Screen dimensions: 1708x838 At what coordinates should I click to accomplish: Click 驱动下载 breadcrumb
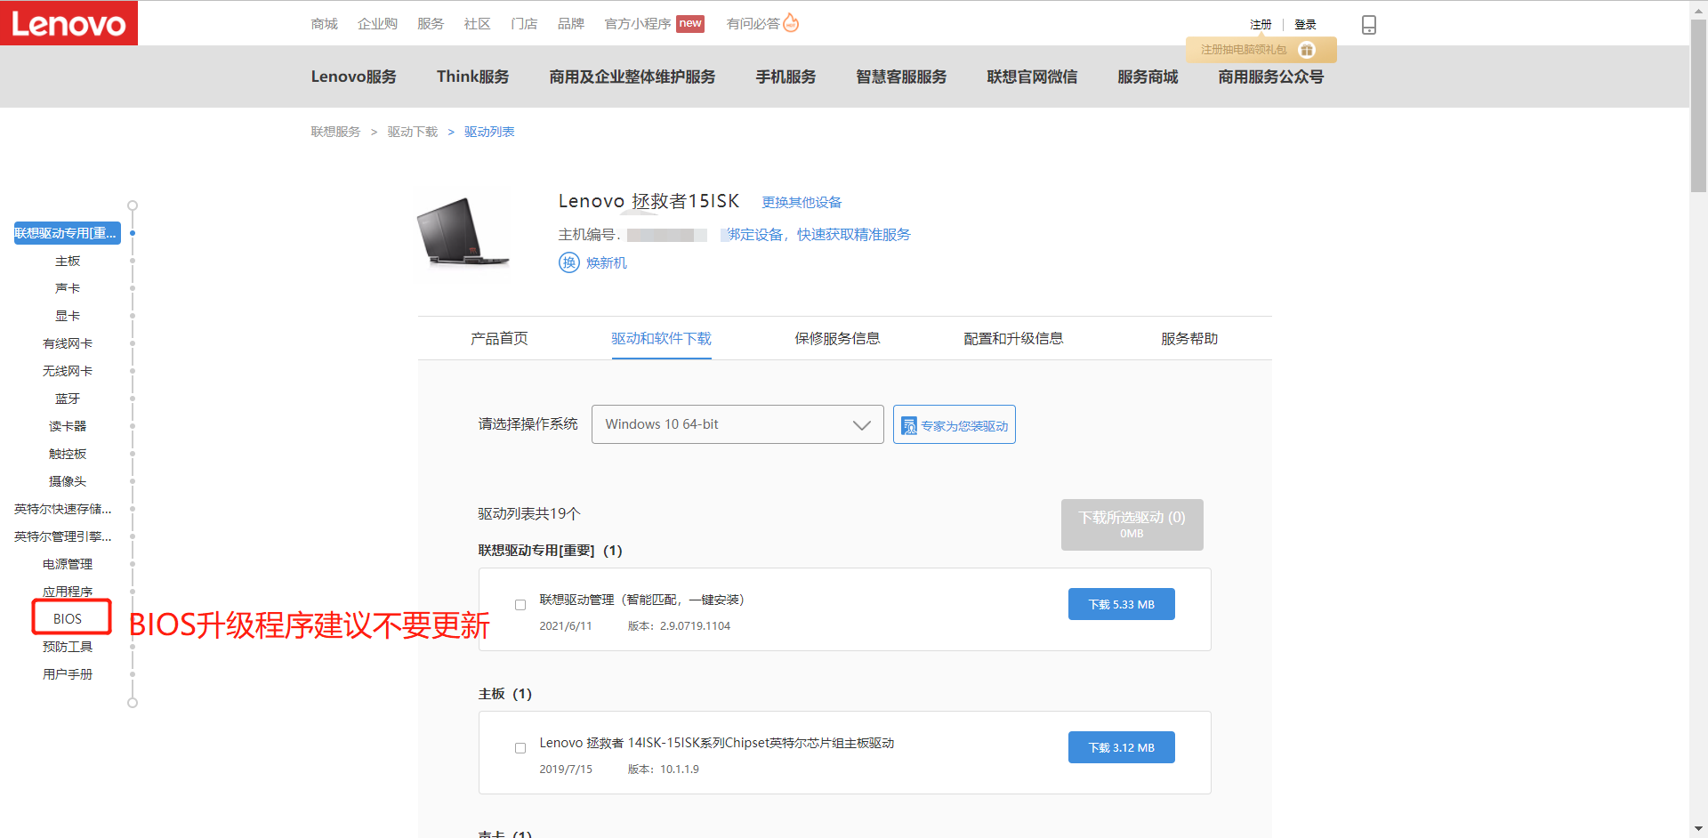412,132
